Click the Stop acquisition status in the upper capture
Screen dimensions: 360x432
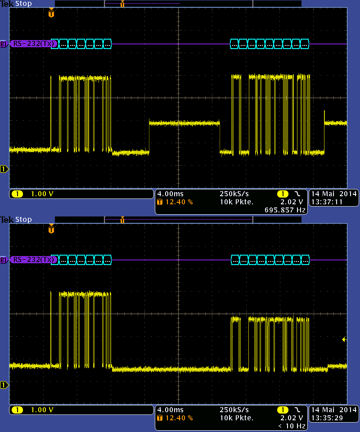point(23,4)
